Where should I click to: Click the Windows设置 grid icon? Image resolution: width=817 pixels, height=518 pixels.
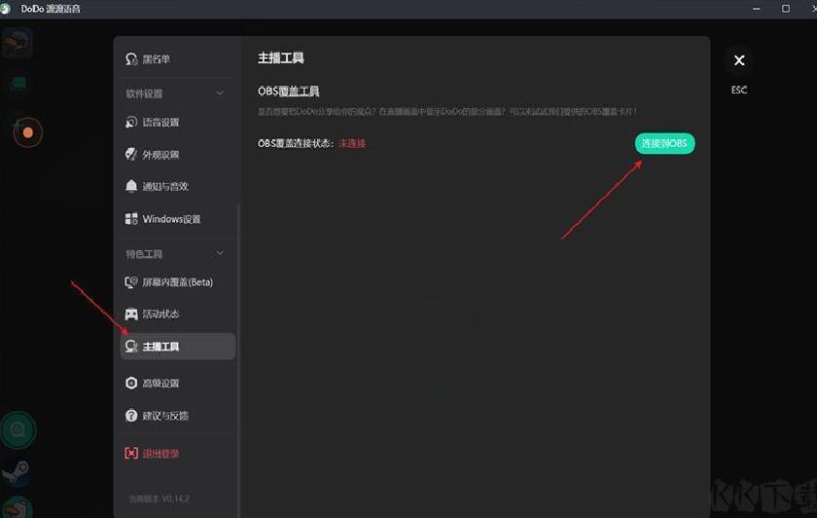131,218
